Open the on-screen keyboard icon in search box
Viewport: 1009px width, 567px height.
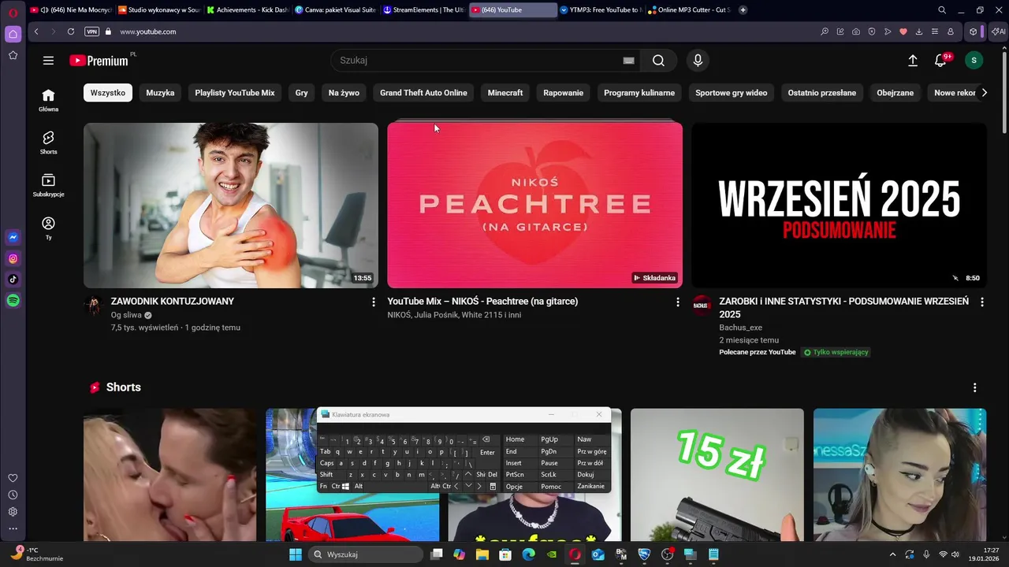(628, 61)
